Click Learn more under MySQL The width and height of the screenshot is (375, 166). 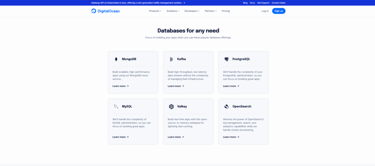(120, 137)
